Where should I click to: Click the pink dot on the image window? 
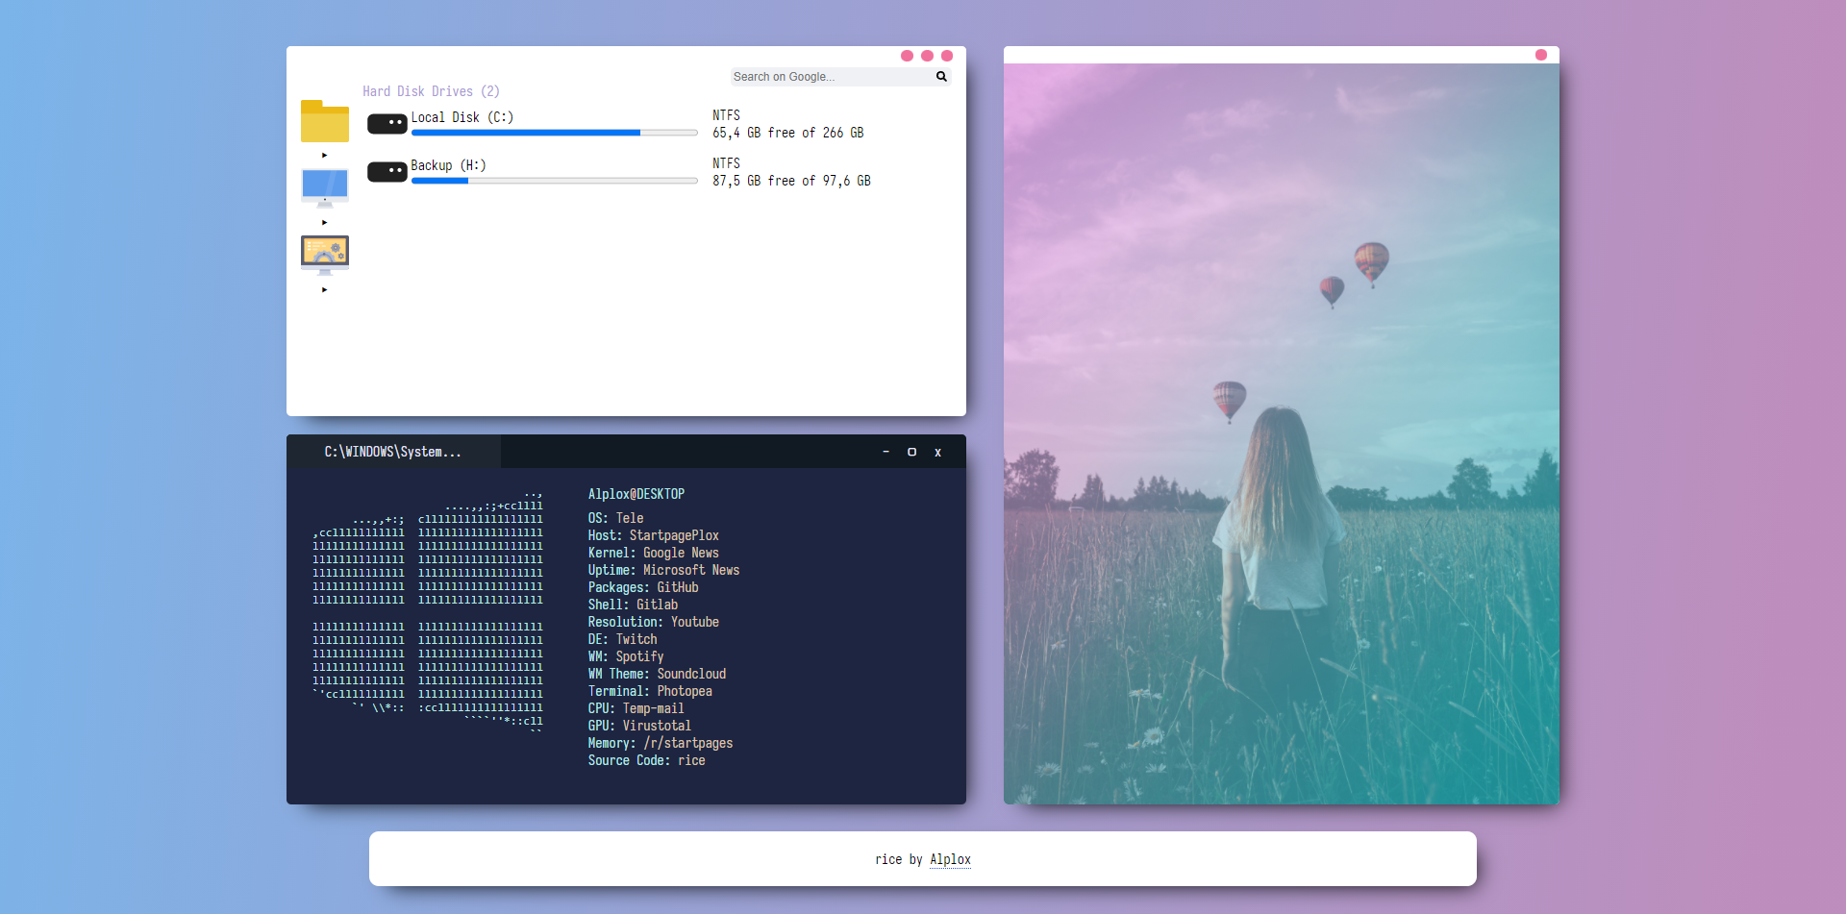coord(1541,55)
